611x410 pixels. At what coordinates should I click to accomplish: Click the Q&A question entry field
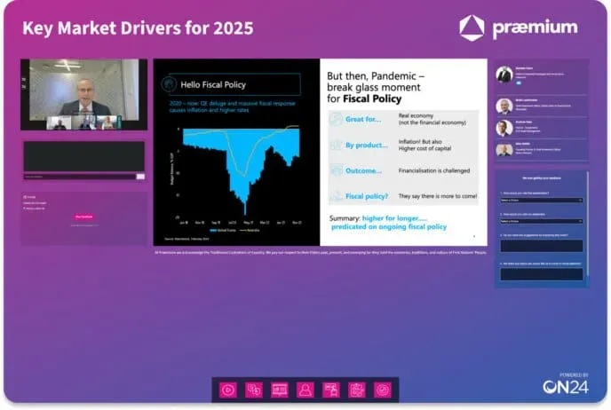(x=80, y=177)
